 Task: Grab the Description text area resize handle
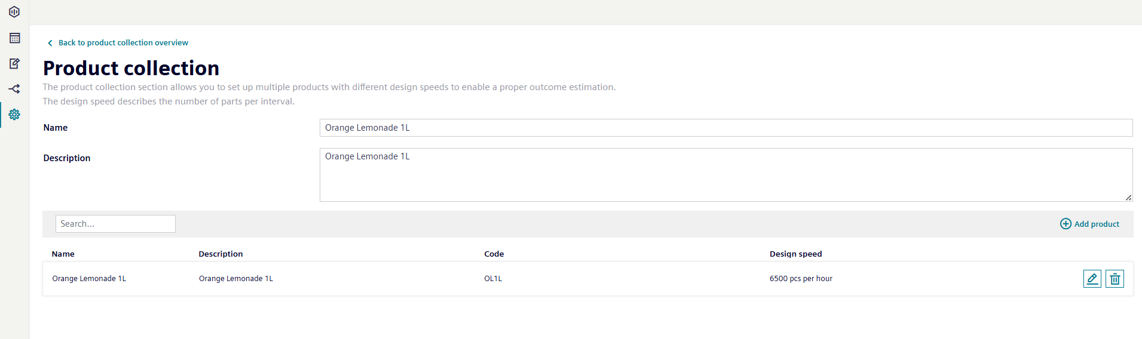click(x=1128, y=198)
